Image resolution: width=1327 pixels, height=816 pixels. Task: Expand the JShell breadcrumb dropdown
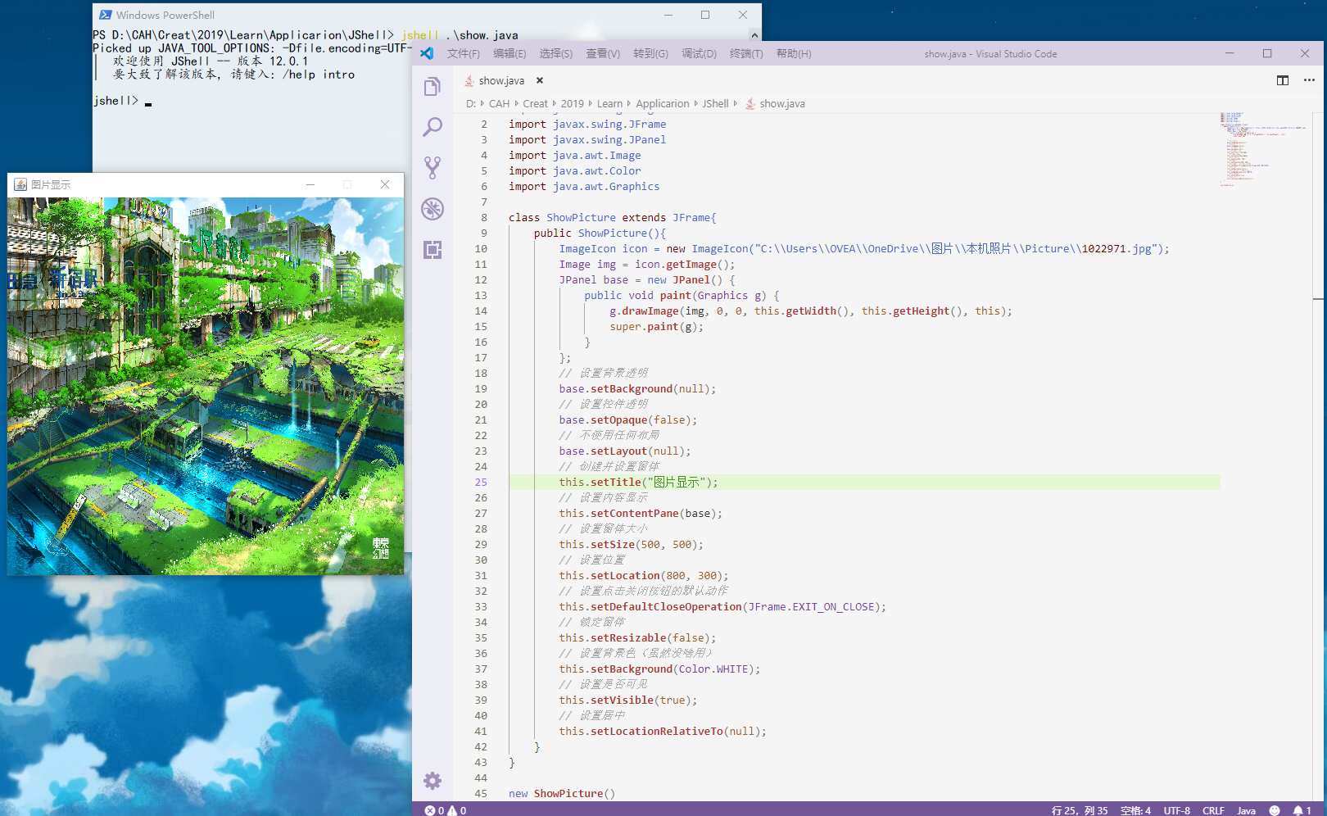[x=715, y=103]
